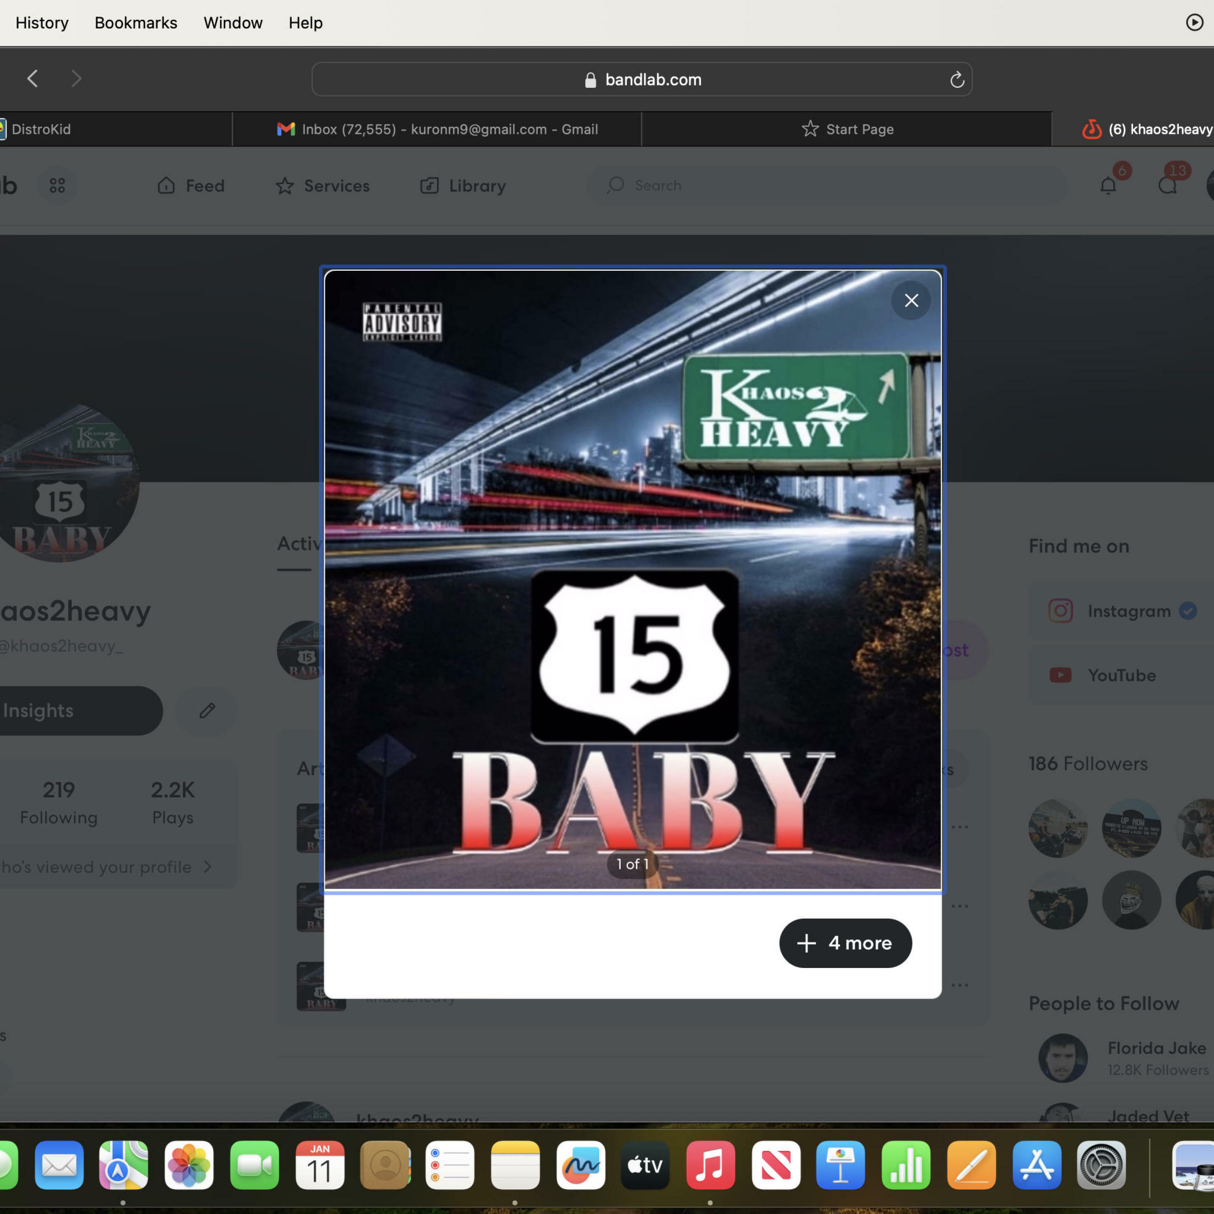This screenshot has height=1214, width=1214.
Task: Click the notifications bell icon
Action: [x=1108, y=185]
